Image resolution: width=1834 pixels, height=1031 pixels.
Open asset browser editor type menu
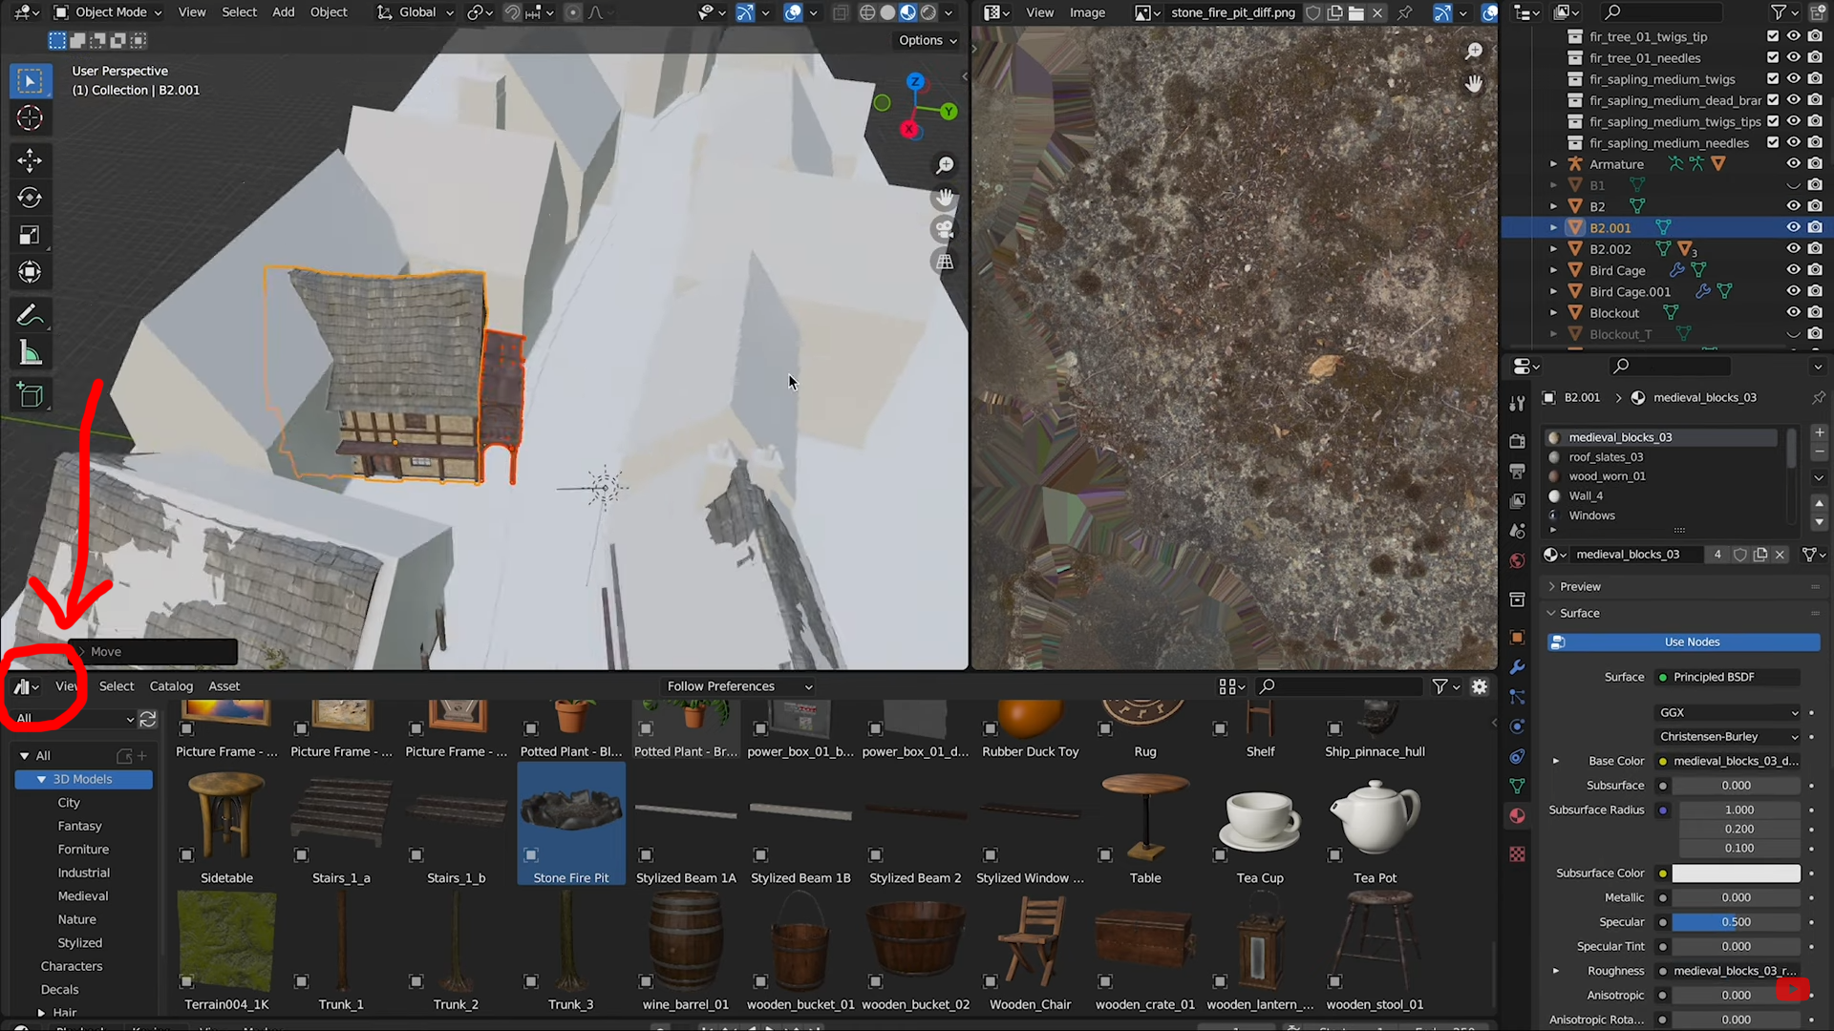click(26, 686)
